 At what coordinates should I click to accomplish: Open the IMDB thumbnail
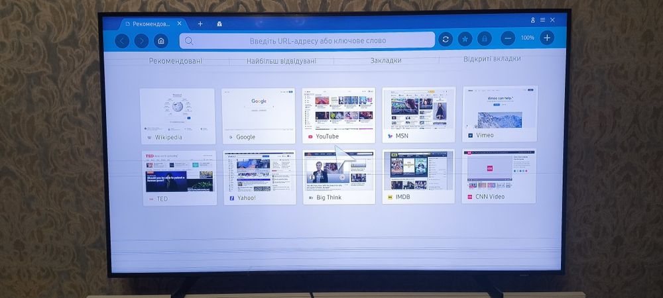click(x=418, y=176)
